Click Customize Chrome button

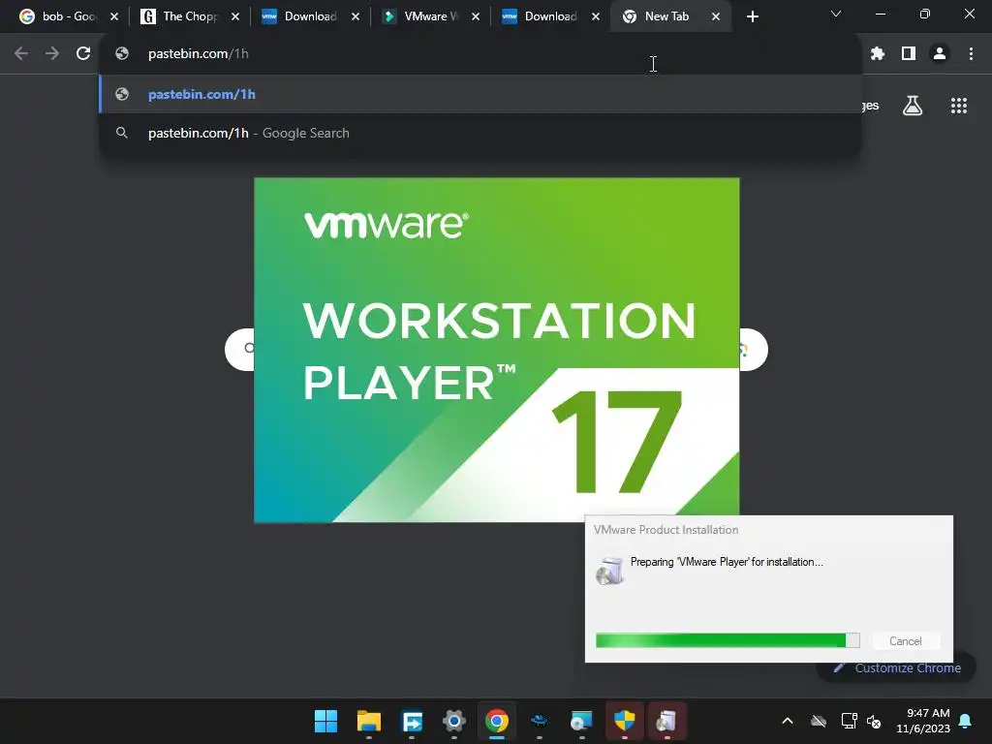(x=897, y=668)
